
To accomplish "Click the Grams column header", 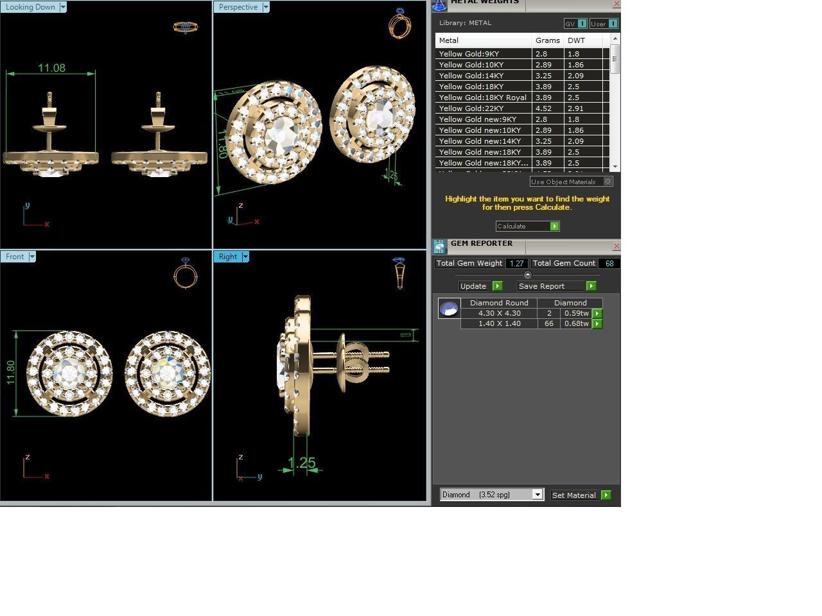I will point(548,40).
